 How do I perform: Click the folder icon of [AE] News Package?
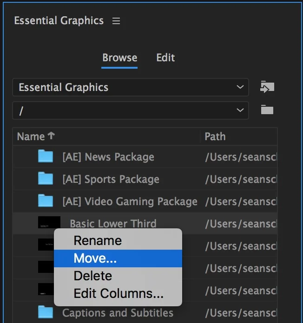click(46, 156)
